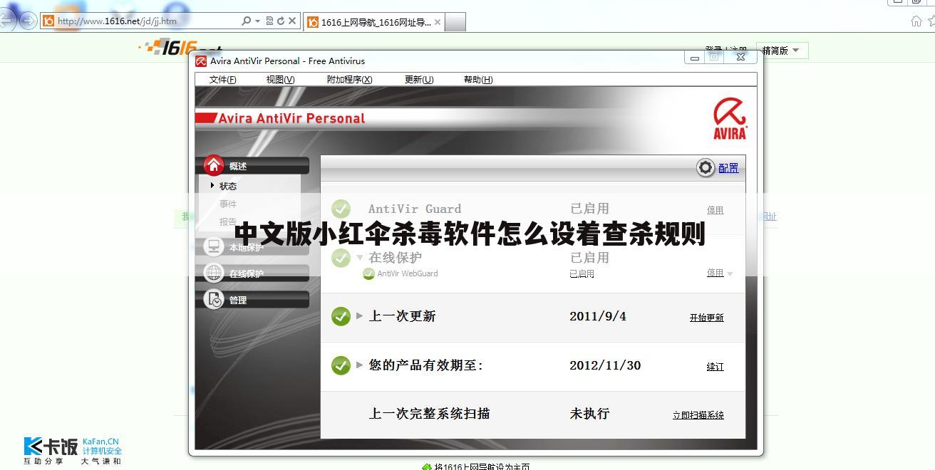Screen dimensions: 935x470
Task: Click 已启用 status beside AntiVir Guard
Action: (x=589, y=209)
